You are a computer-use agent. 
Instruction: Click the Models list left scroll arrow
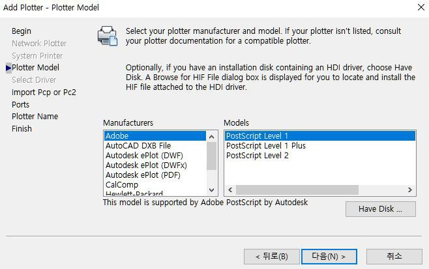pos(230,190)
